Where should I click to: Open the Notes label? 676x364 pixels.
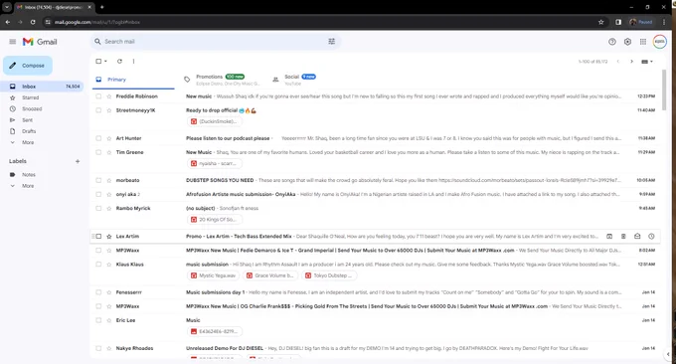29,175
